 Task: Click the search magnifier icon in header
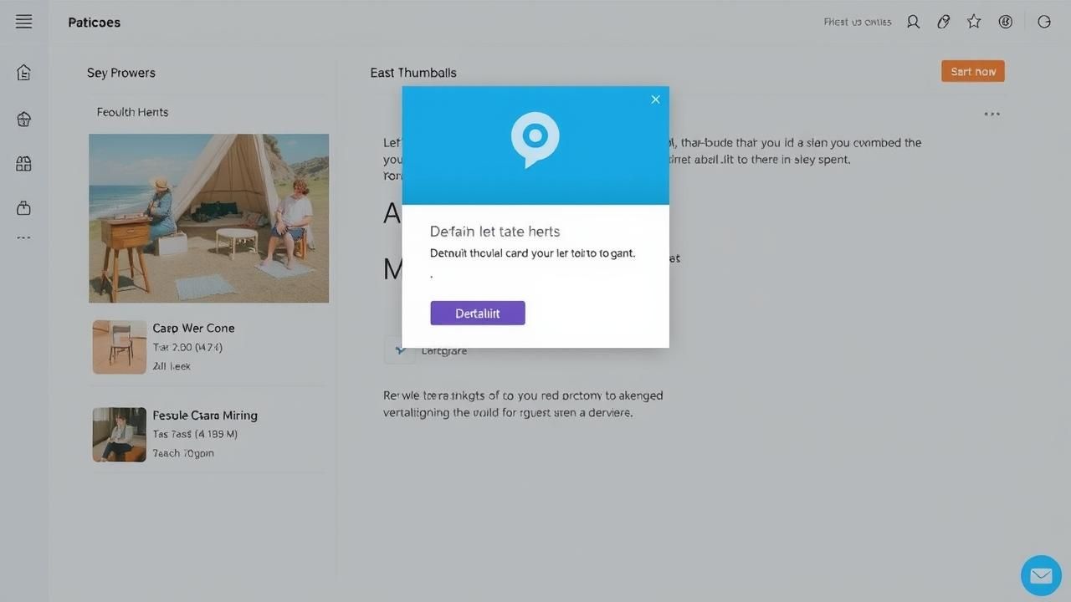click(913, 23)
